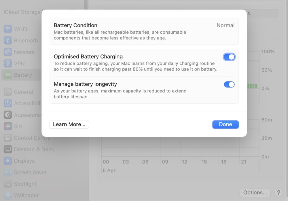Click the question mark help button

click(x=278, y=193)
